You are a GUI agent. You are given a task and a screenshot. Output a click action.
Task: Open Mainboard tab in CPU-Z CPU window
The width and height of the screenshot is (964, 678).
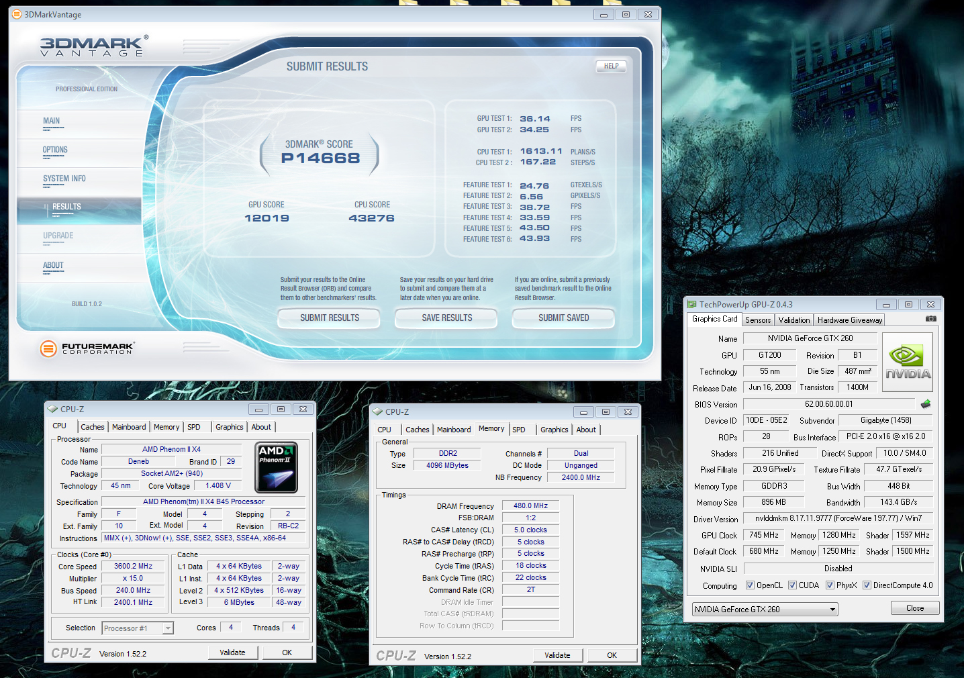[x=129, y=427]
